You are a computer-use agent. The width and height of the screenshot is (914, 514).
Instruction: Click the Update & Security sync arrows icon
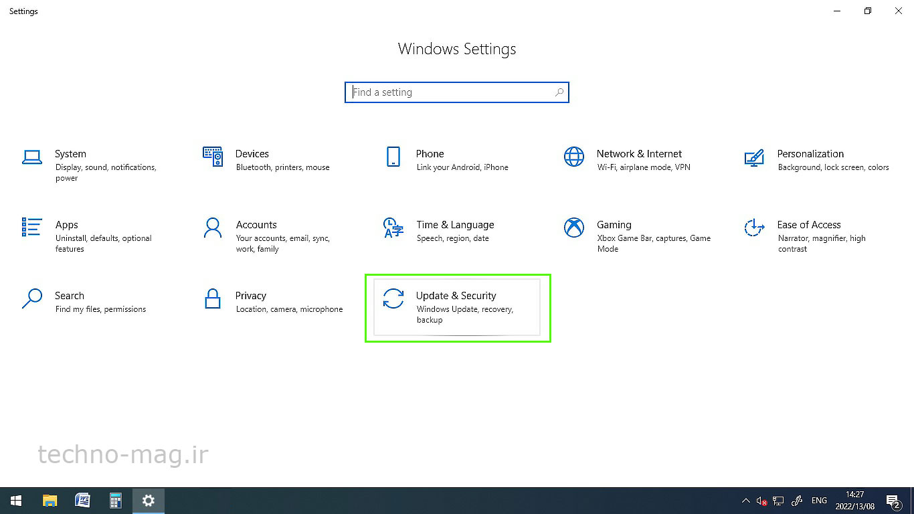(393, 298)
